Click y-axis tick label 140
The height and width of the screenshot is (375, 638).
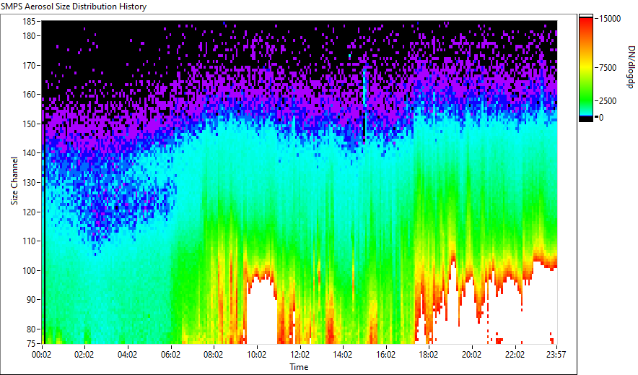tap(29, 153)
